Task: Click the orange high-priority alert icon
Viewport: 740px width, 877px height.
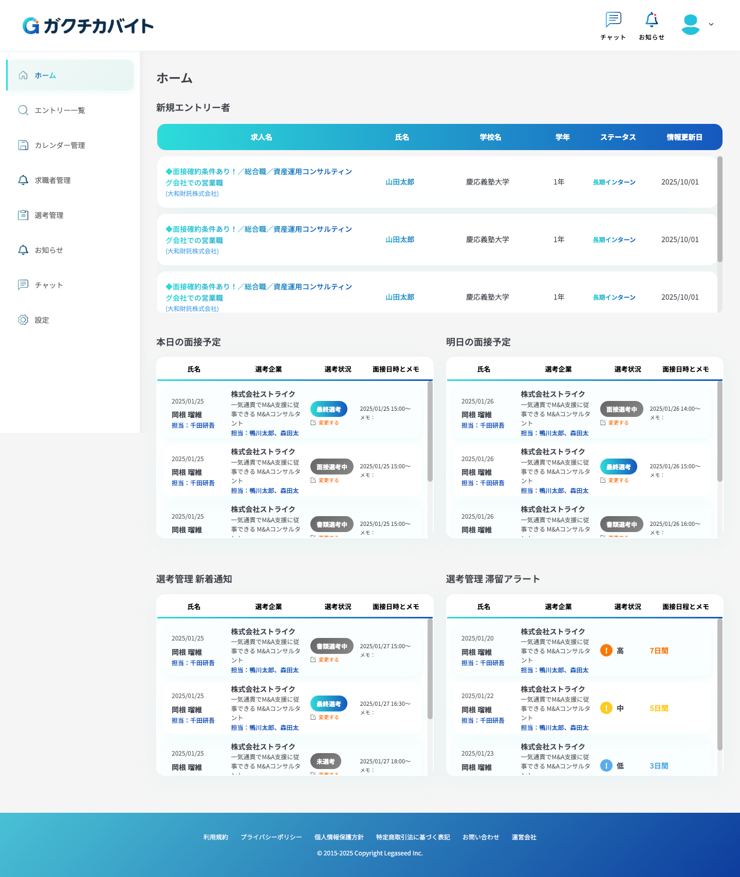Action: click(x=606, y=651)
